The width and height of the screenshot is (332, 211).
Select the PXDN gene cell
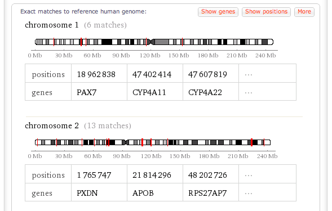[99, 192]
